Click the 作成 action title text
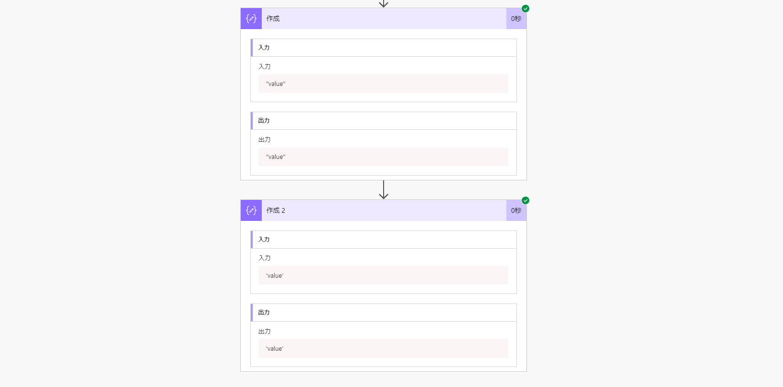Image resolution: width=783 pixels, height=387 pixels. pos(273,19)
